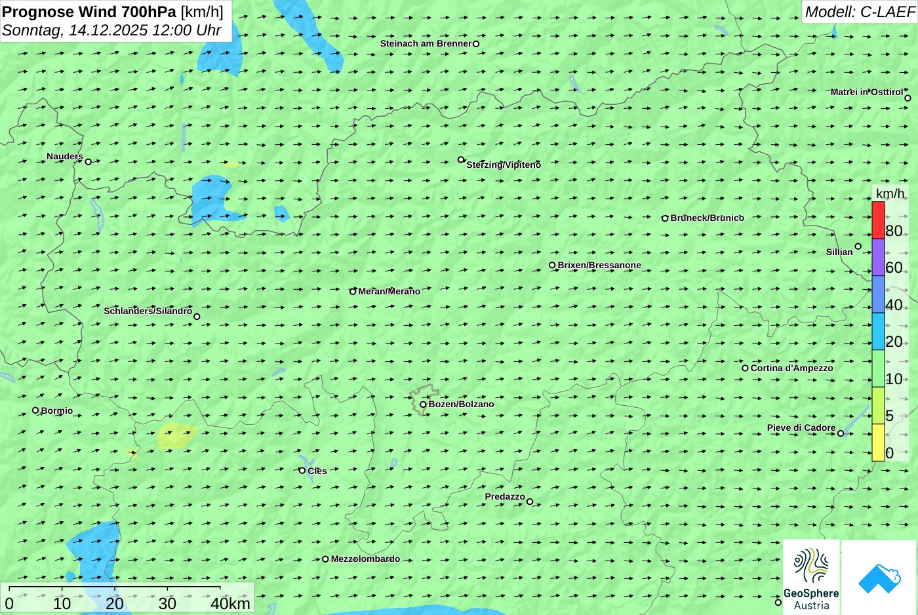
Task: Click the '40km' scale bar label
Action: [230, 604]
